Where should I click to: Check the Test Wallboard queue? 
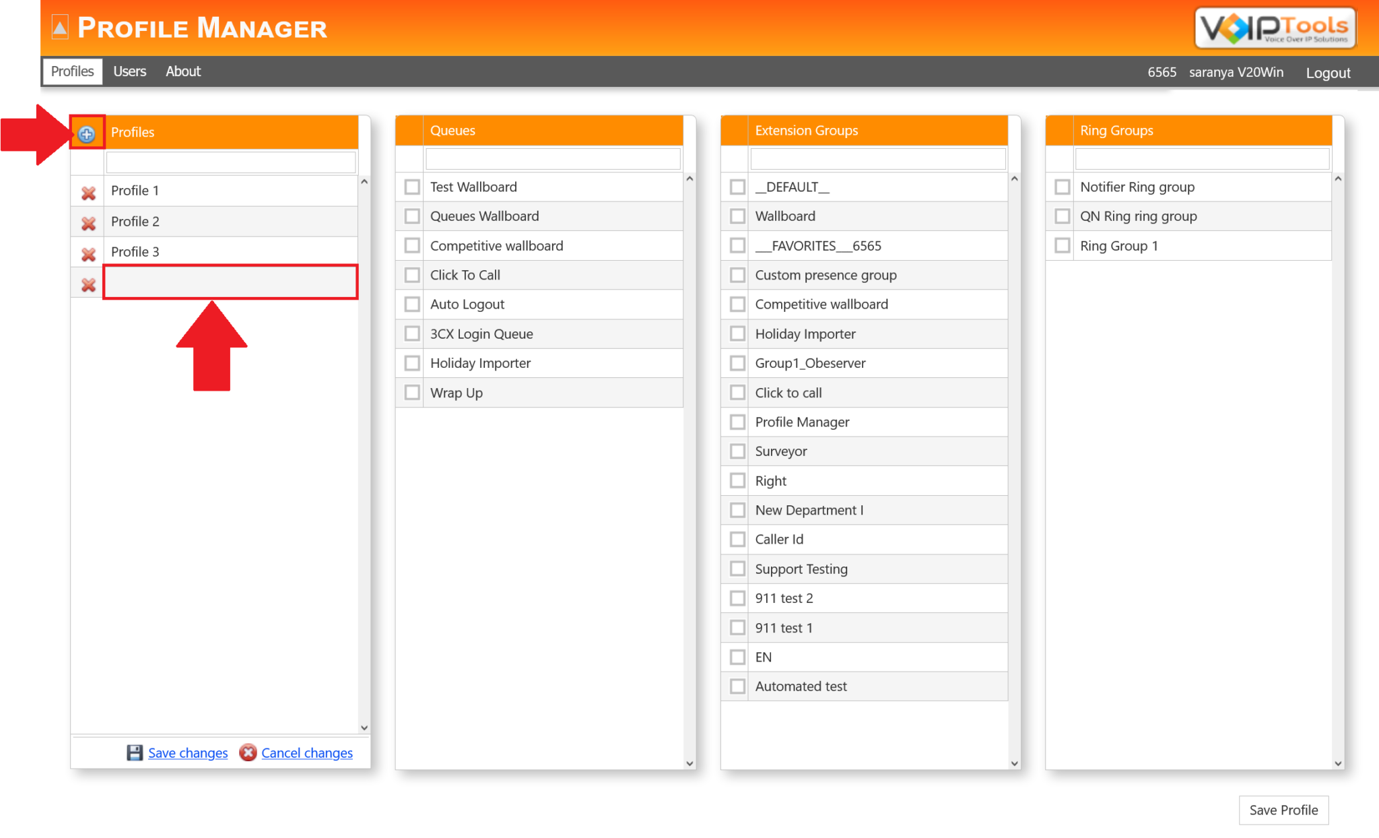point(411,187)
